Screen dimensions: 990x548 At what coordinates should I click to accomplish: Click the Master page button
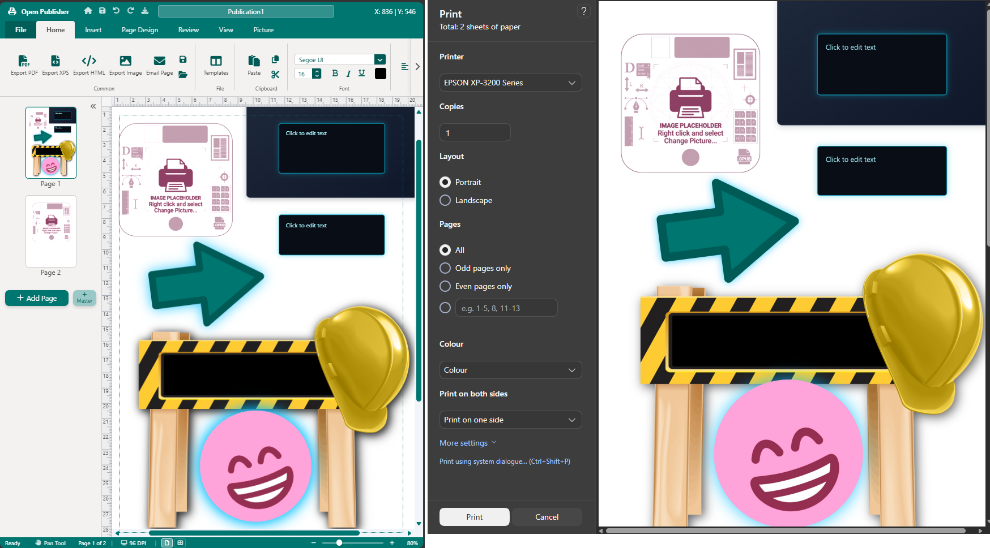coord(84,298)
